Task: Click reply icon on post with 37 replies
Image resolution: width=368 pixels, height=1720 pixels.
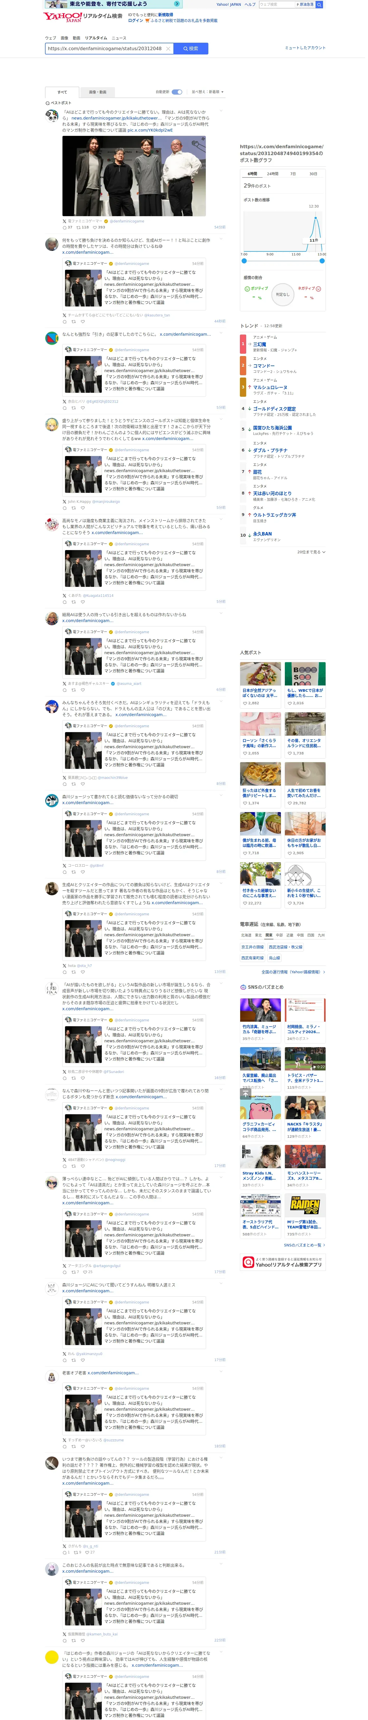Action: pos(65,227)
